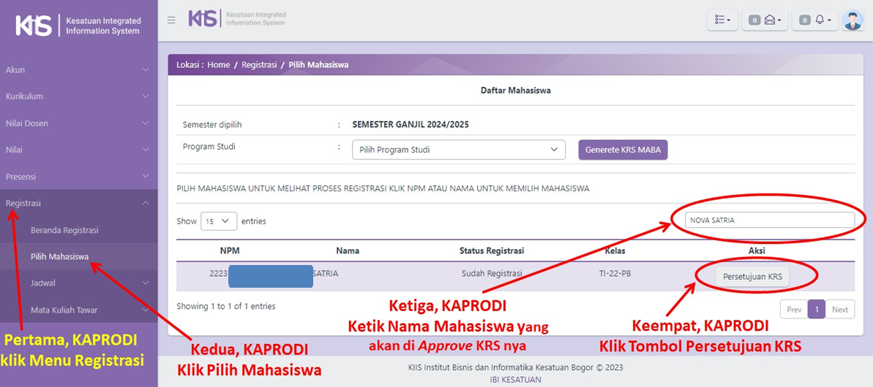Go to the Next pagination page

pyautogui.click(x=840, y=310)
